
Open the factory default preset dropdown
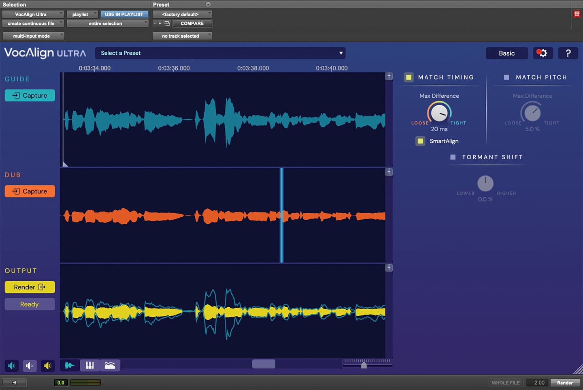pos(182,14)
